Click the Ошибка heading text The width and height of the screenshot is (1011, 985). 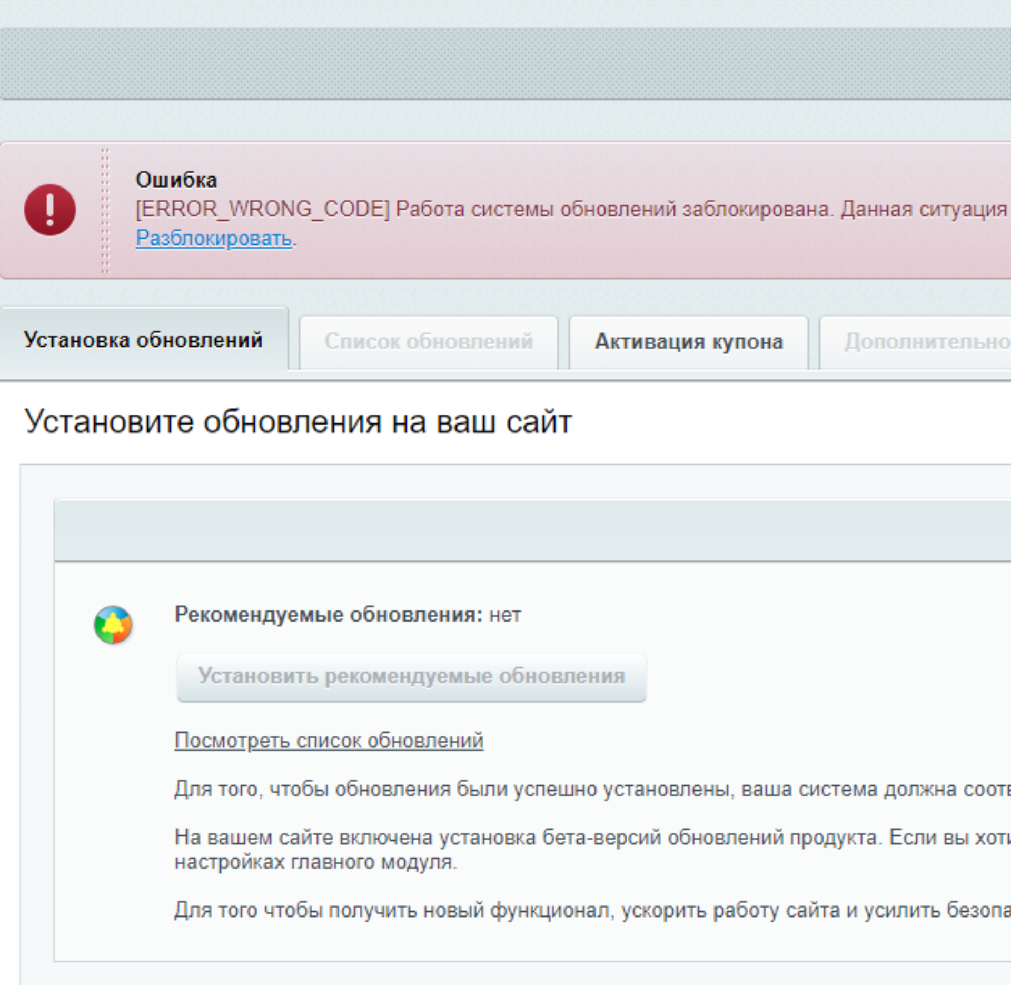point(176,180)
